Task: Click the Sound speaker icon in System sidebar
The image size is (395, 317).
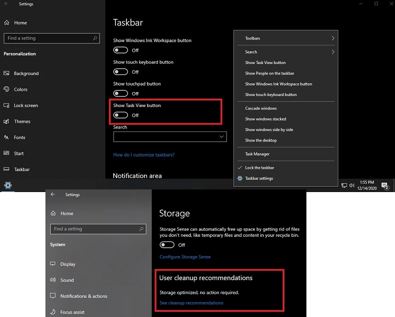Action: click(x=53, y=280)
